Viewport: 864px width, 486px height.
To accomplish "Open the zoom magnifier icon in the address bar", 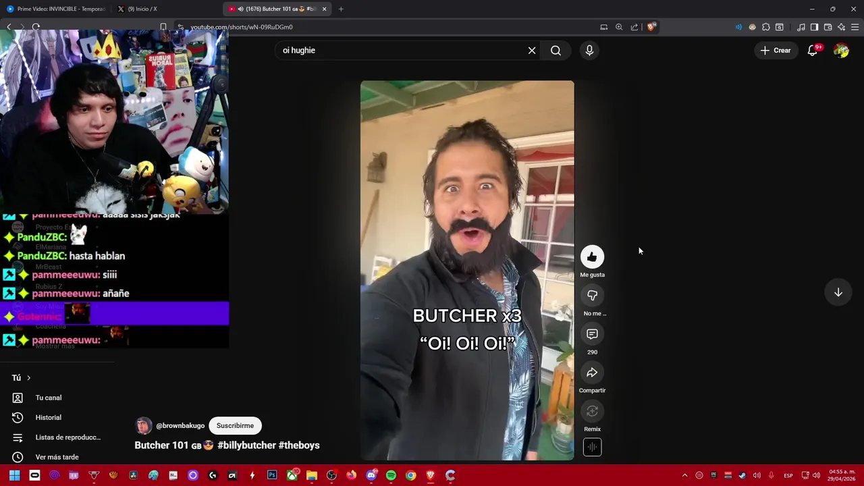I will (619, 27).
